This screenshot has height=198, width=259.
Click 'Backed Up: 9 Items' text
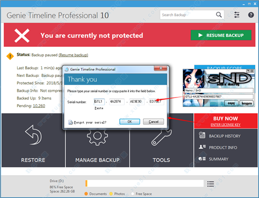34,98
